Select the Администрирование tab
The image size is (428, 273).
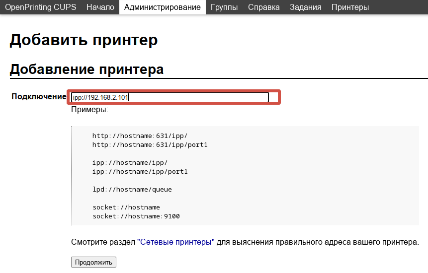[x=162, y=7]
